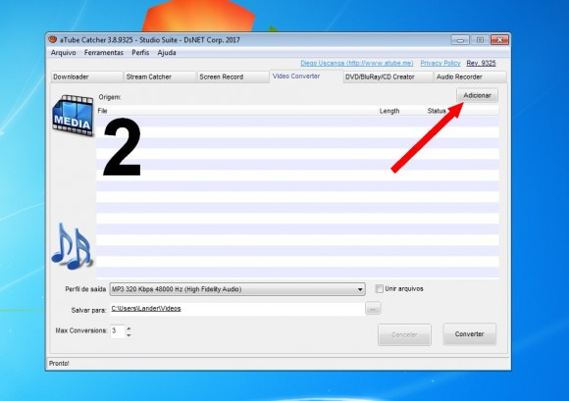
Task: Open the Privacy Policy link
Action: pos(440,63)
